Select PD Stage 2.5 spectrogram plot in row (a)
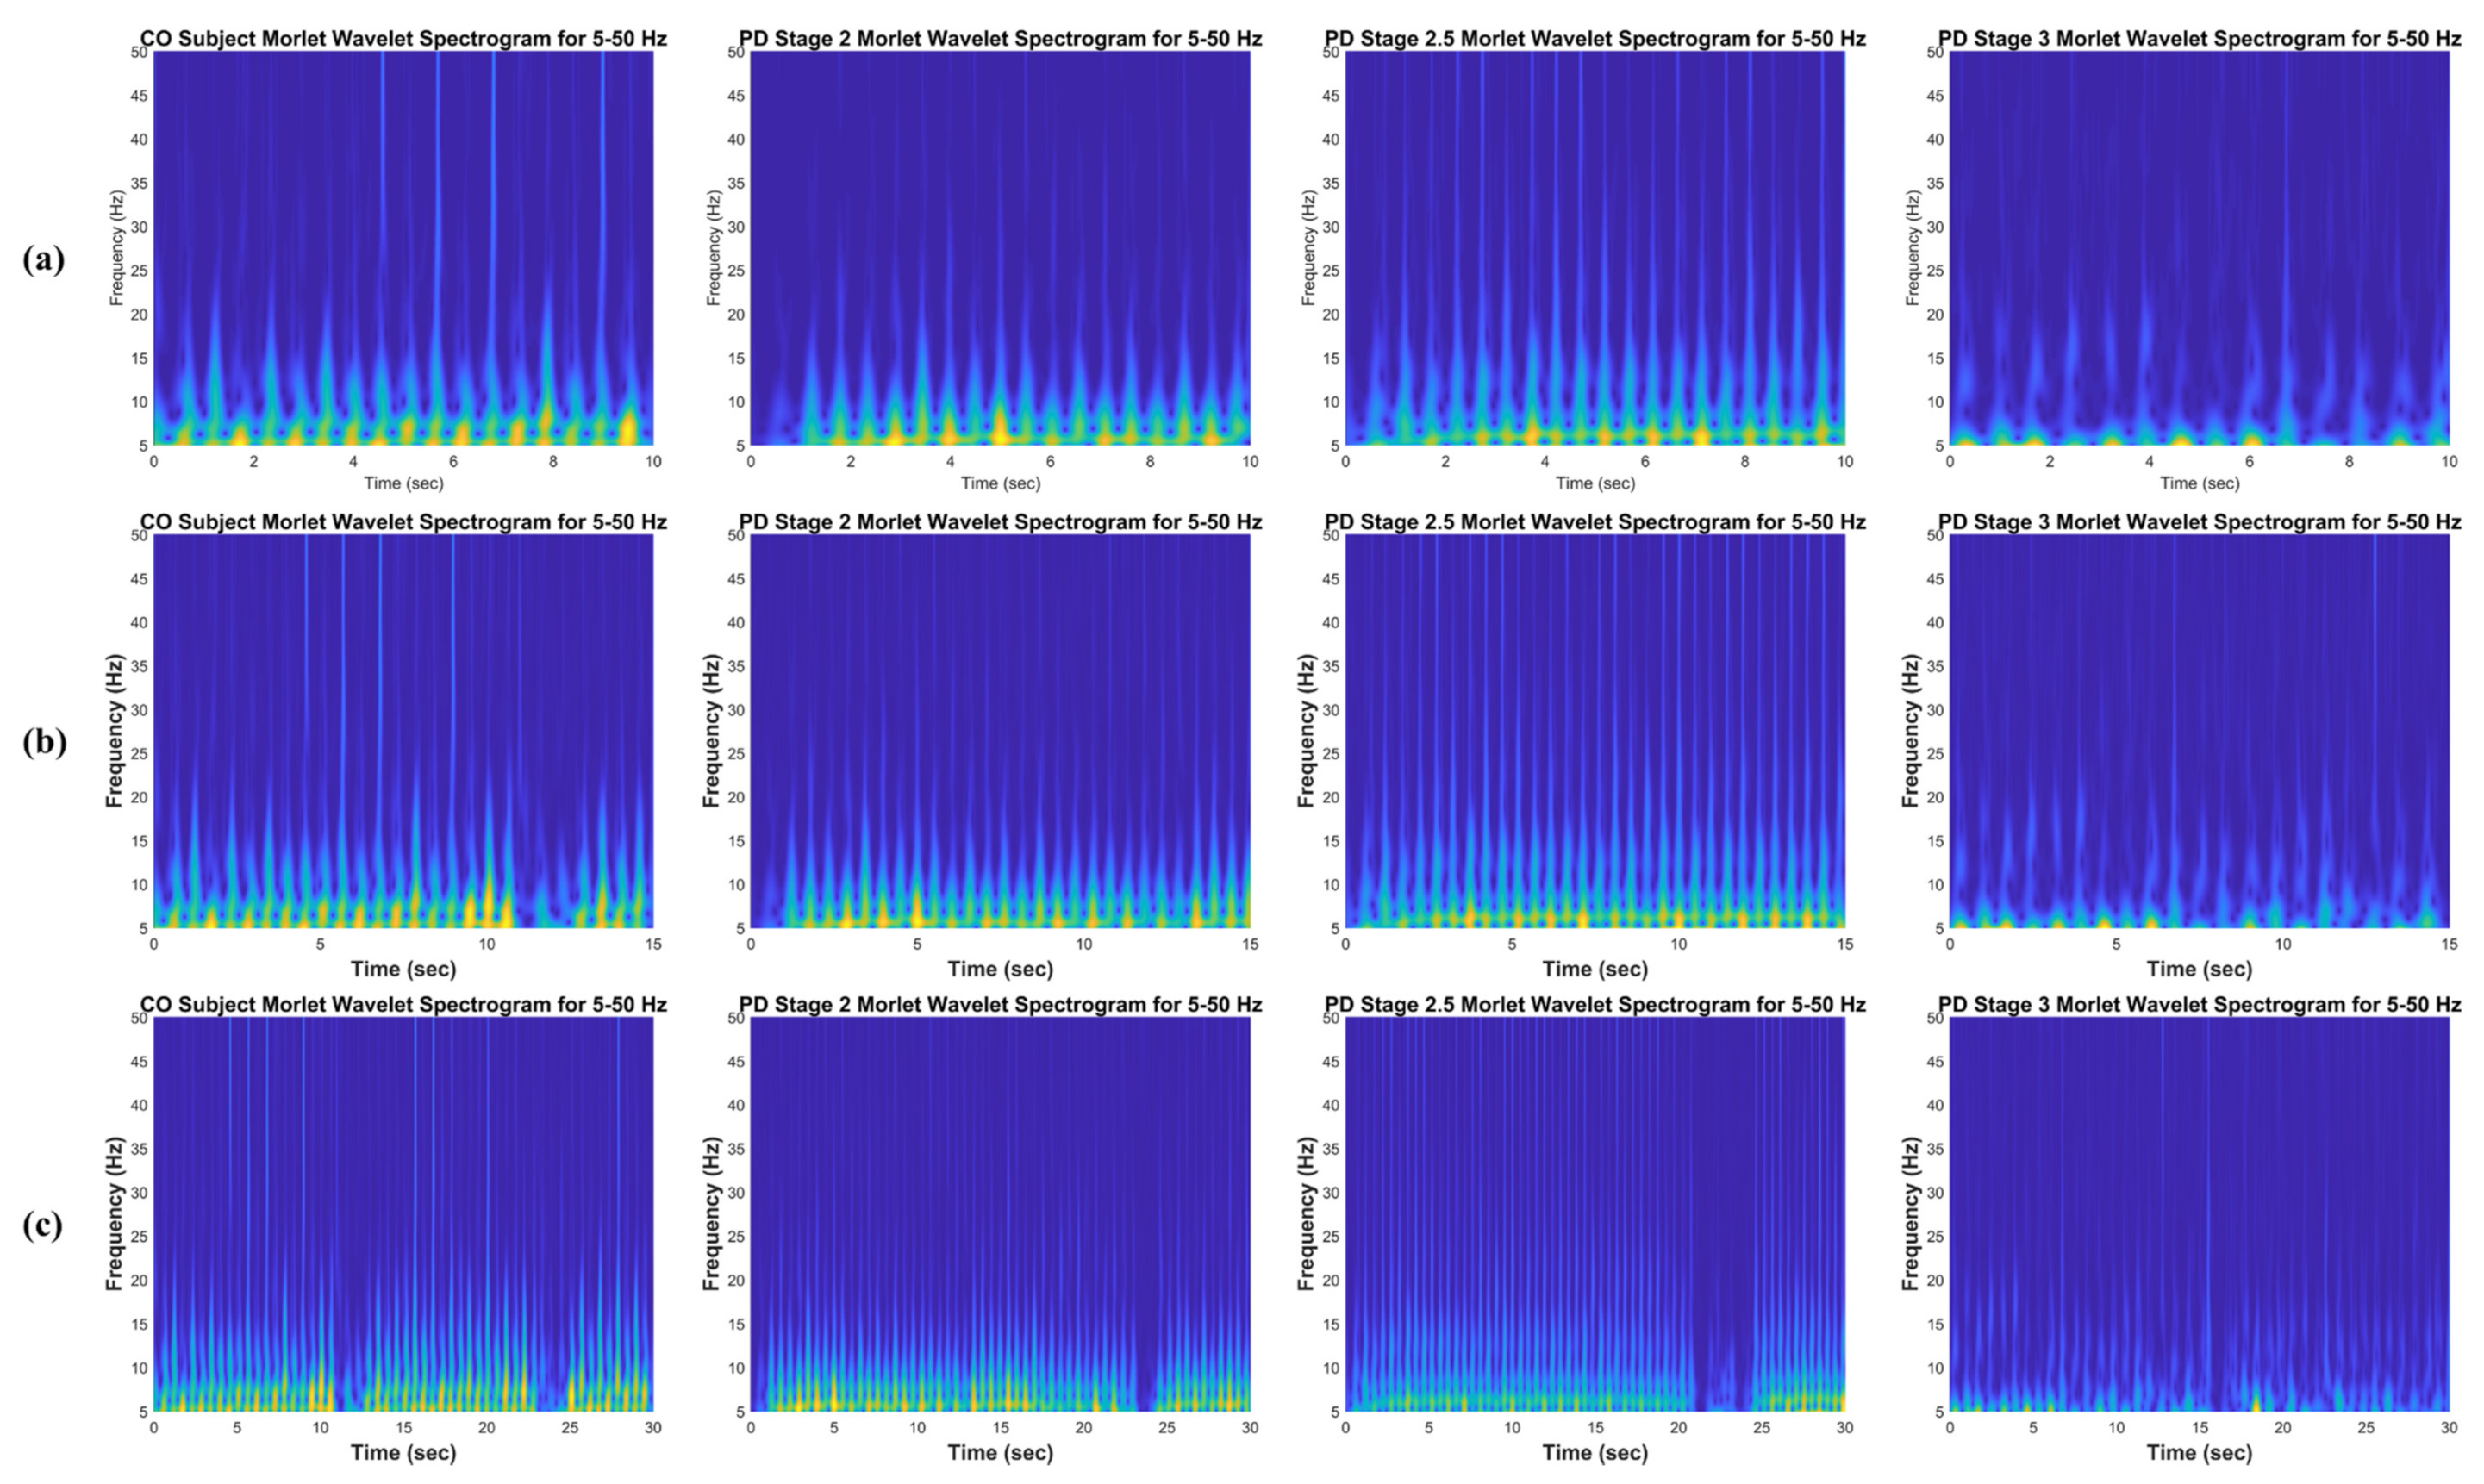Viewport: 2484px width, 1484px height. pyautogui.click(x=1594, y=248)
